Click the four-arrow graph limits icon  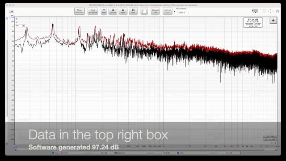(270, 11)
